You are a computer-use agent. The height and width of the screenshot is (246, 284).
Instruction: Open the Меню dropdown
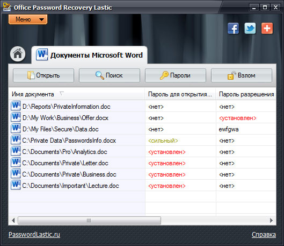28,19
